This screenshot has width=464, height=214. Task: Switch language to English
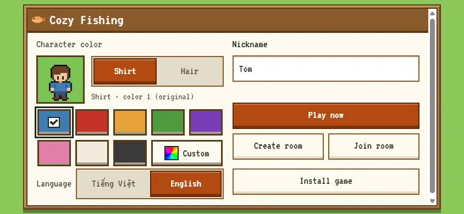186,184
